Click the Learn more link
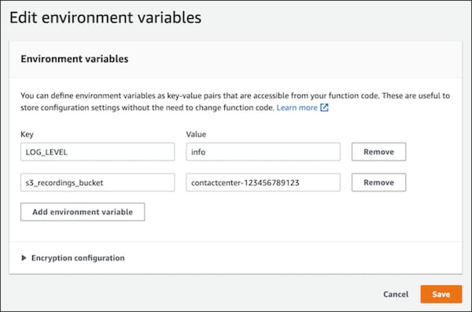This screenshot has height=312, width=472. (297, 108)
